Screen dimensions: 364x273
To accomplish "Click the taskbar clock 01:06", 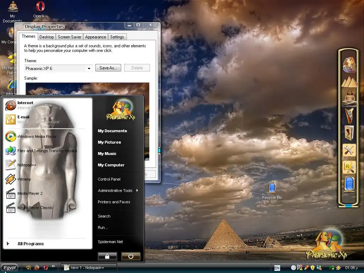I will (x=351, y=268).
